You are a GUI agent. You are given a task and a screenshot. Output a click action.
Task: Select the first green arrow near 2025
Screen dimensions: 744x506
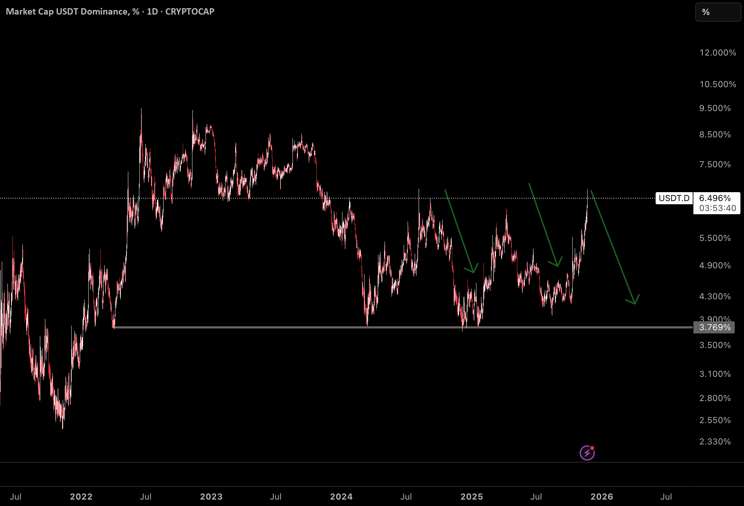[461, 231]
